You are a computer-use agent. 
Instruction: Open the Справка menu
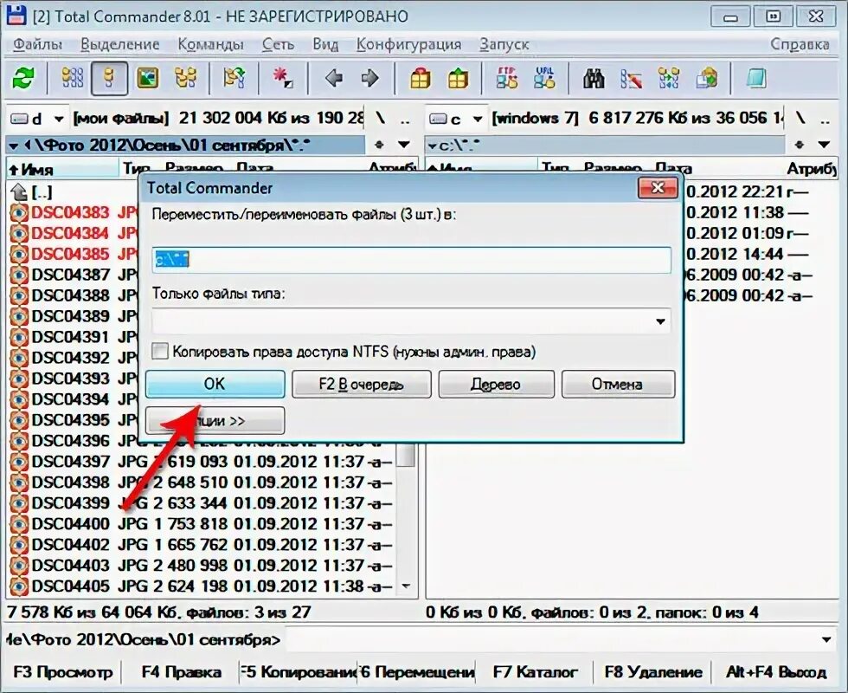tap(800, 44)
